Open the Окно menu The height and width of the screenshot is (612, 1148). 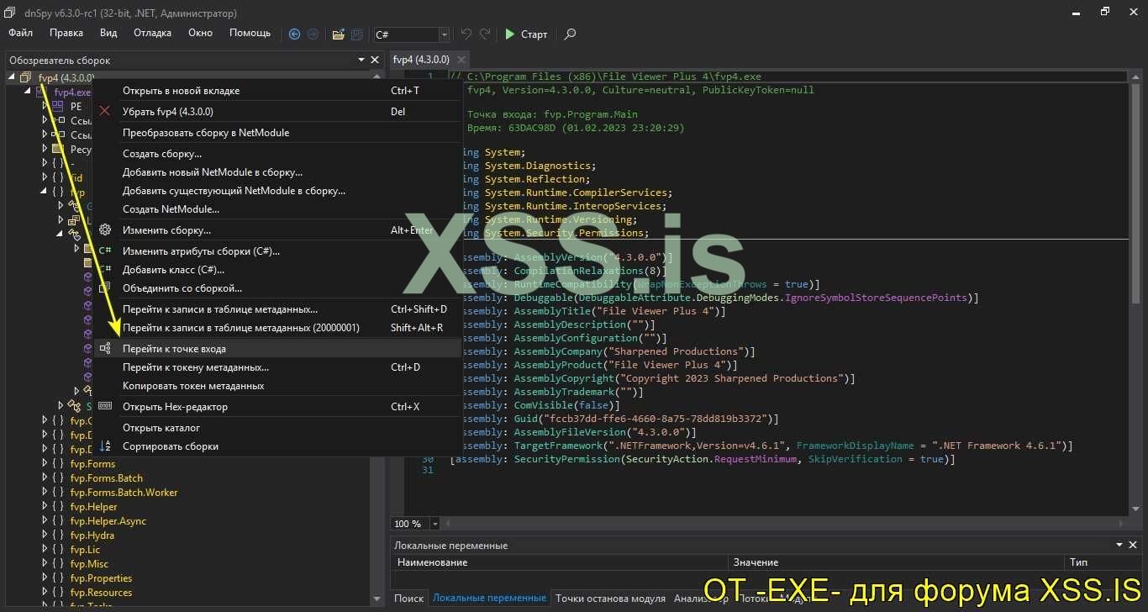click(200, 34)
